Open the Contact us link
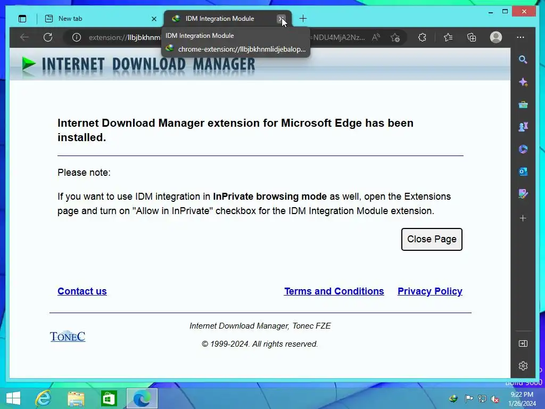 (x=82, y=291)
